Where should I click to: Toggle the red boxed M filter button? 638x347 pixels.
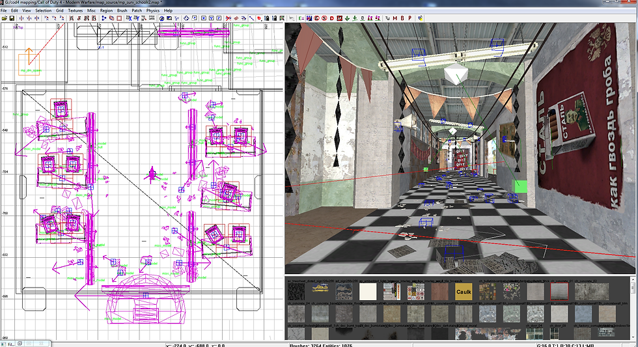339,18
